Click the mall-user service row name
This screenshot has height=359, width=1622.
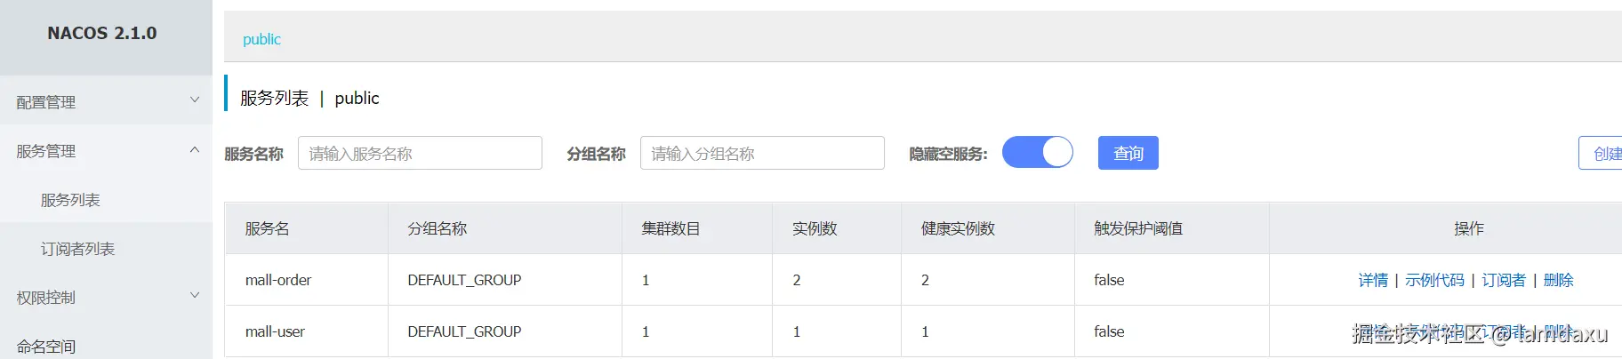click(x=275, y=331)
